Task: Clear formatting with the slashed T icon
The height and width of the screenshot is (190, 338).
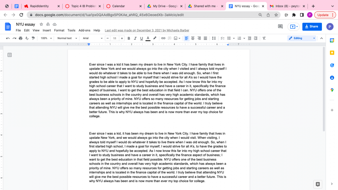Action: tap(264, 38)
